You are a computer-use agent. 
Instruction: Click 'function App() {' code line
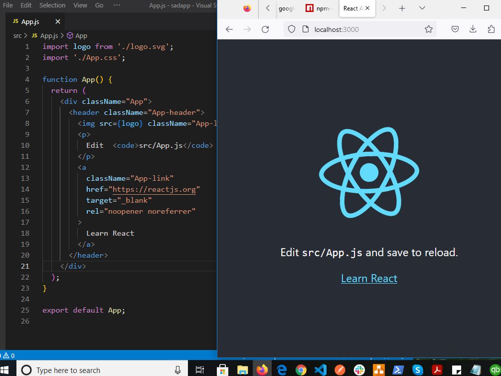(x=77, y=79)
